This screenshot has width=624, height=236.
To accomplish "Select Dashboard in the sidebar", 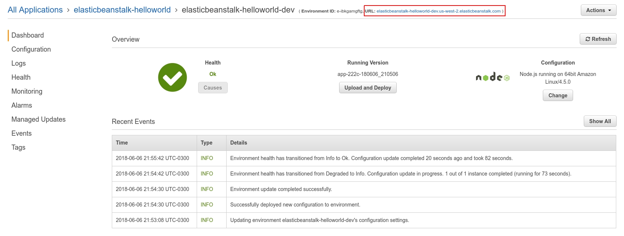I will 28,35.
